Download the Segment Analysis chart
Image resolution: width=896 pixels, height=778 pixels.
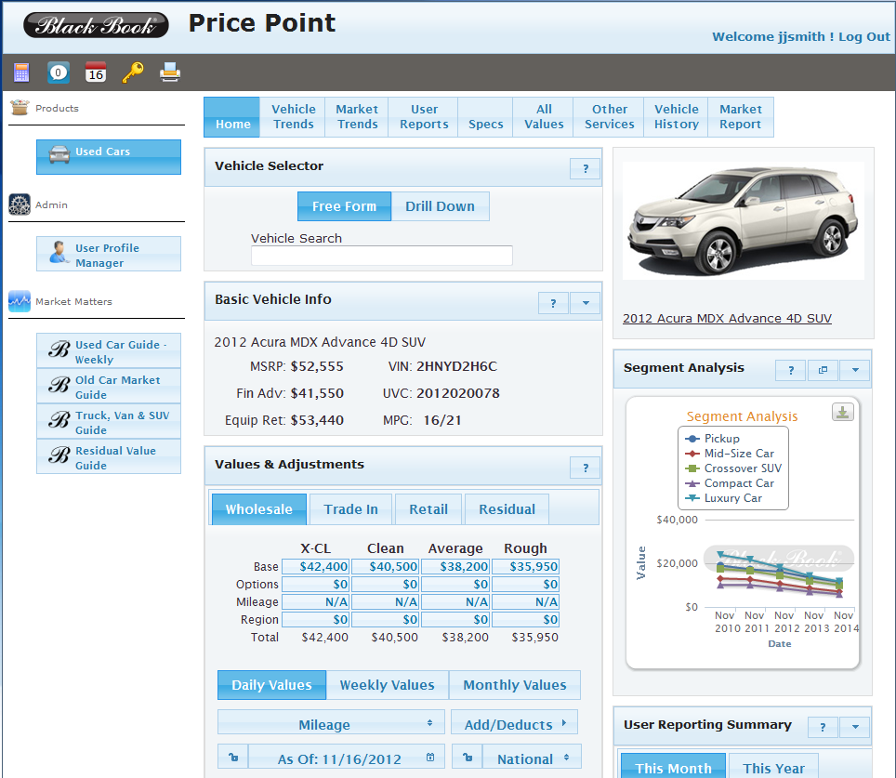tap(843, 413)
